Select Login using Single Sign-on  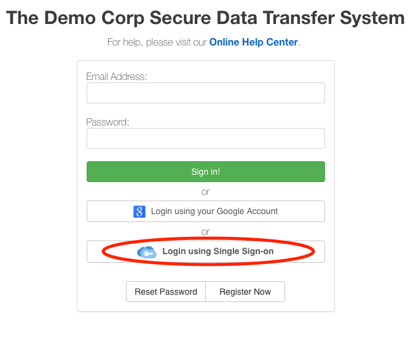point(206,252)
